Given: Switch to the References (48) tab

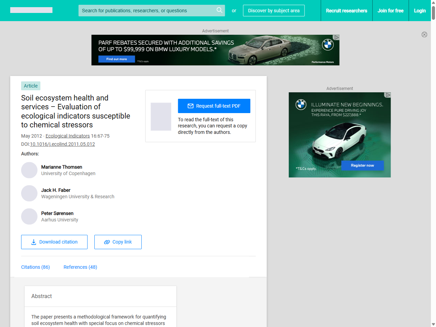Looking at the screenshot, I should coord(80,267).
